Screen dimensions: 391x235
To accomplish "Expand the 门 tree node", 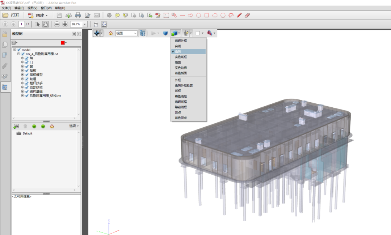I will pos(22,62).
